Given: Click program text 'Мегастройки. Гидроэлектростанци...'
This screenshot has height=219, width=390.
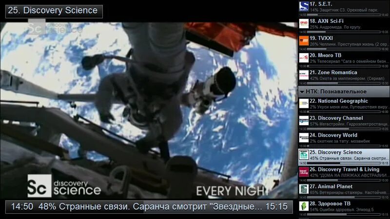Looking at the screenshot, I should point(354,124).
